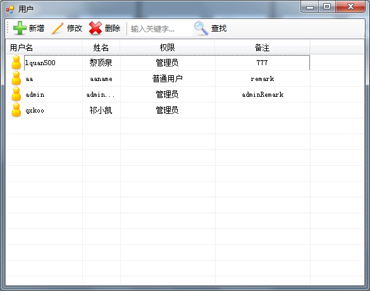The height and width of the screenshot is (291, 370).
Task: Click the magnifier 查找 search icon
Action: pos(201,28)
